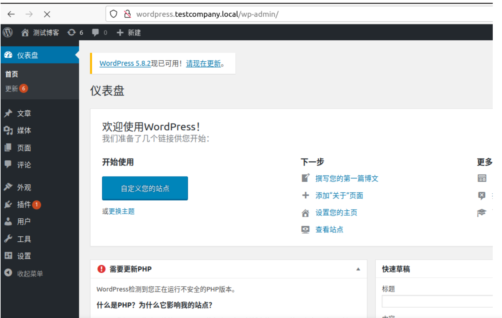This screenshot has width=502, height=318.
Task: Click the 收起菜单 label
Action: [x=30, y=274]
